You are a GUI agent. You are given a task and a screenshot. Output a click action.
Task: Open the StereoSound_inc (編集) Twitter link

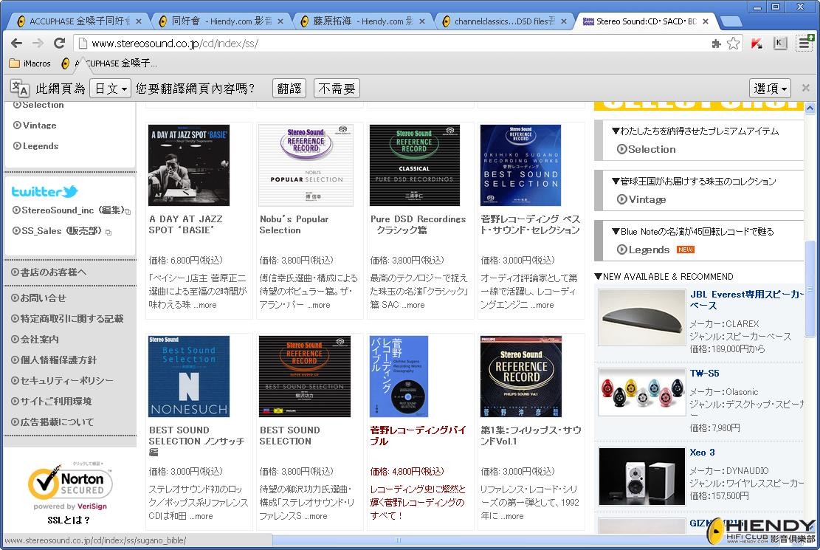pos(71,210)
